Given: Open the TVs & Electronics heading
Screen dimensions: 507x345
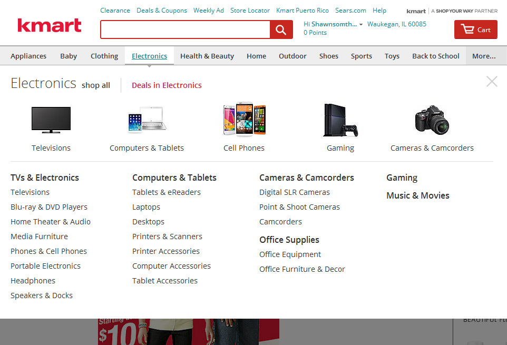Looking at the screenshot, I should [x=45, y=178].
